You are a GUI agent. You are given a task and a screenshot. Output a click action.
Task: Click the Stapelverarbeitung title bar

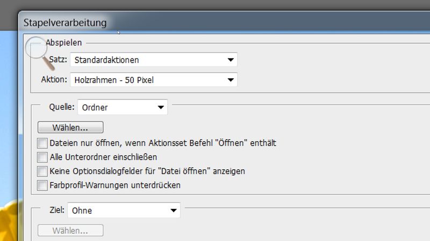(215, 22)
